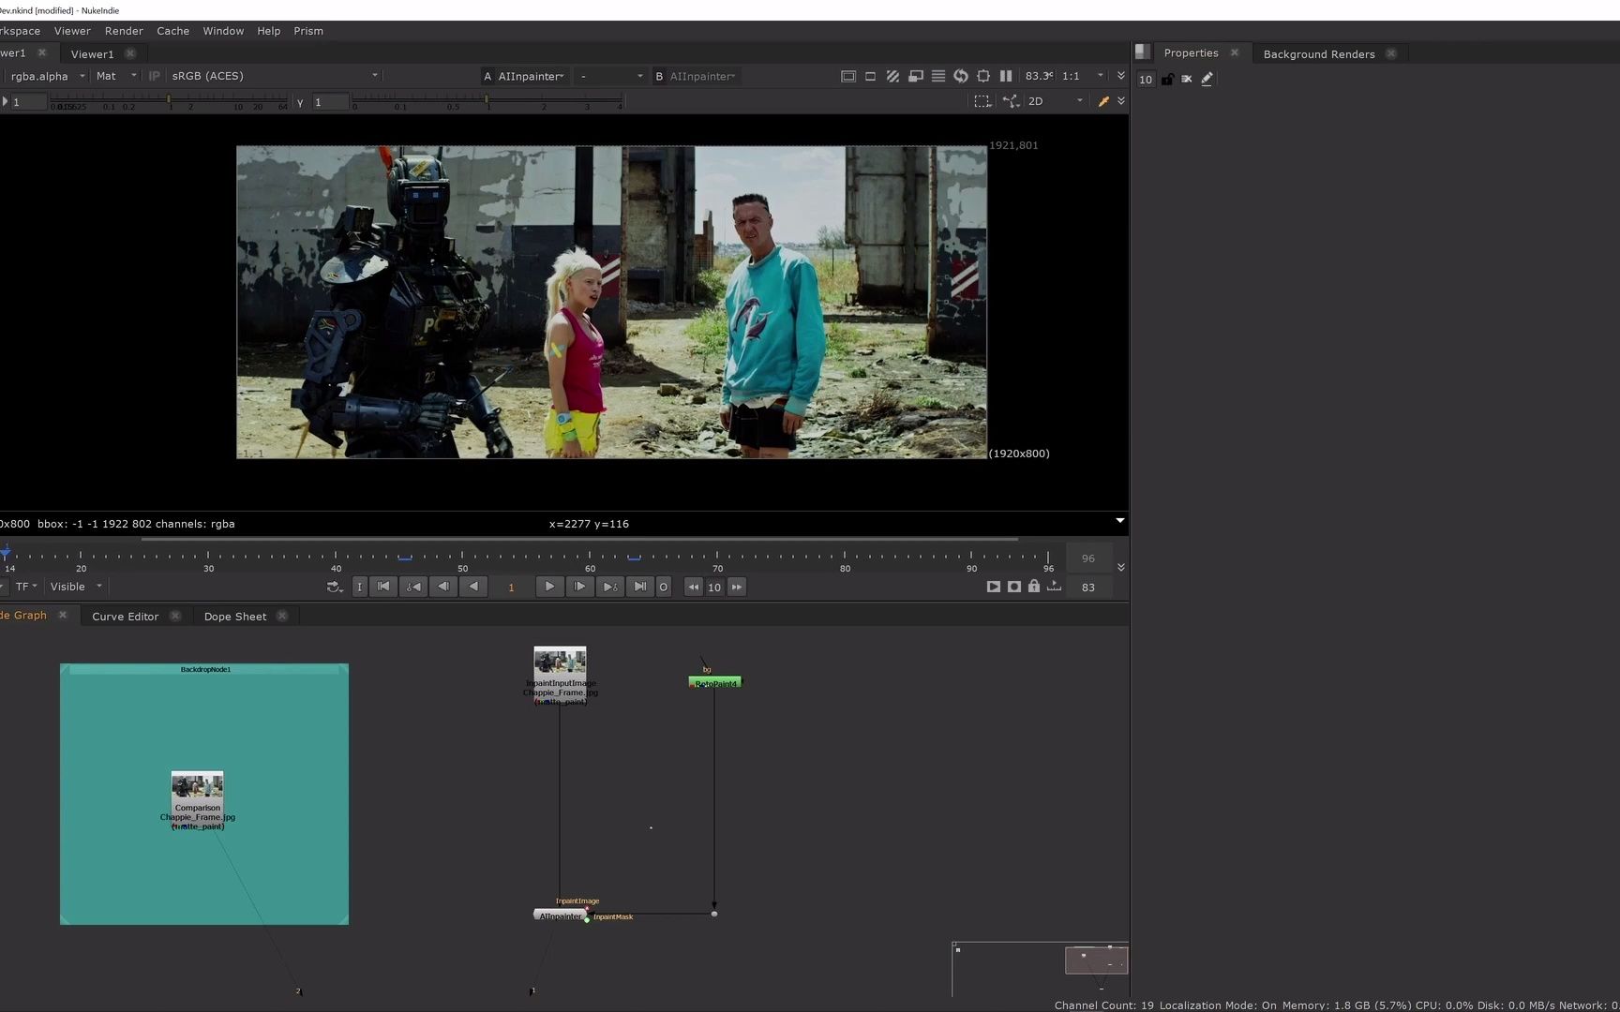Open the Background Renders tab

pyautogui.click(x=1318, y=54)
